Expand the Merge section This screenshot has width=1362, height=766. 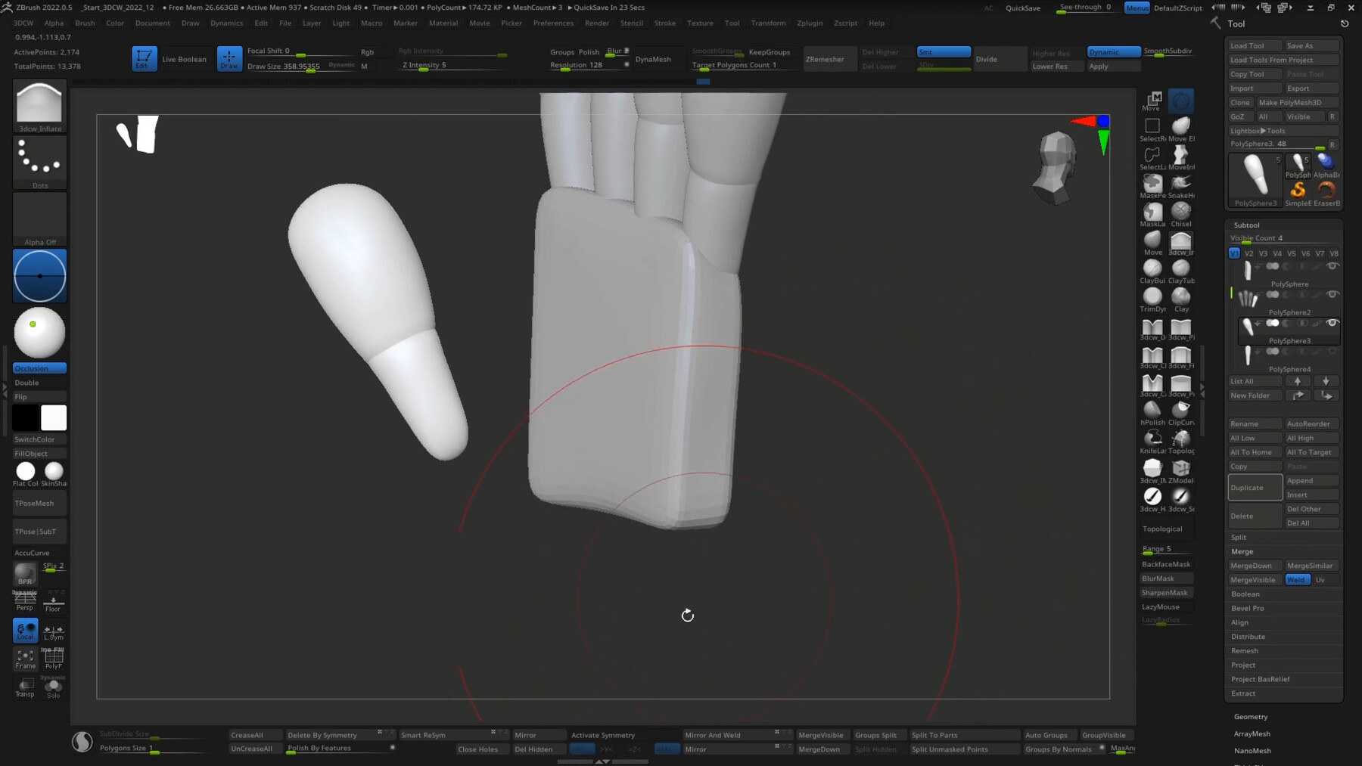[x=1242, y=551]
